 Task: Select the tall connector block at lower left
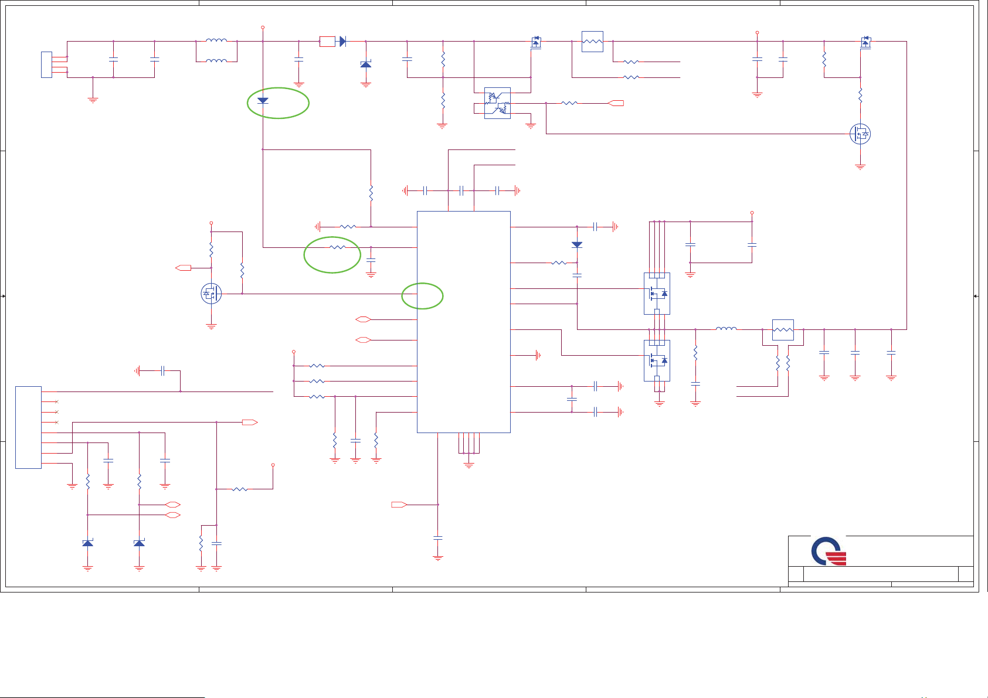point(28,427)
